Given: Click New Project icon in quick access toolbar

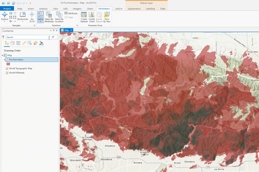Looking at the screenshot, I should click(4, 3).
